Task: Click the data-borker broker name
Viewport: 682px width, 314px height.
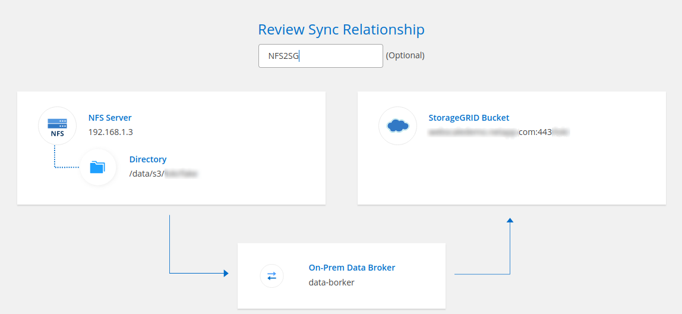Action: (x=331, y=282)
